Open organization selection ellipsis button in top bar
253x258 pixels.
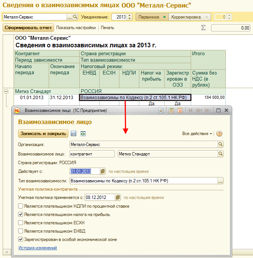point(69,17)
